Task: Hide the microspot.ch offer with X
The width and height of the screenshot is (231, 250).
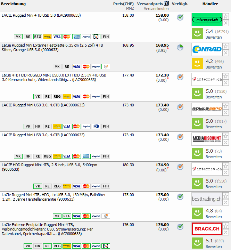Action: 225,23
